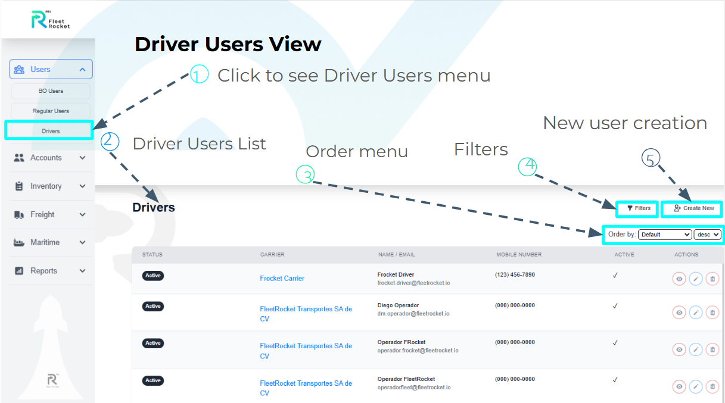Image resolution: width=725 pixels, height=403 pixels.
Task: Change sort direction in the desc dropdown
Action: (x=707, y=234)
